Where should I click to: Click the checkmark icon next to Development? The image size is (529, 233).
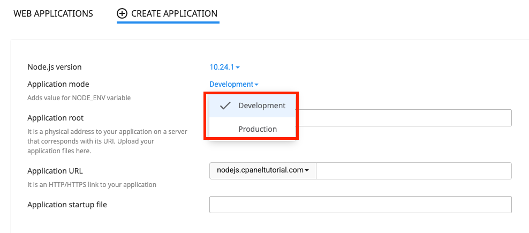click(x=225, y=106)
